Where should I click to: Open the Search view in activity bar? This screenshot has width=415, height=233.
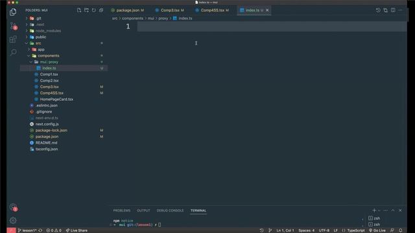[13, 52]
